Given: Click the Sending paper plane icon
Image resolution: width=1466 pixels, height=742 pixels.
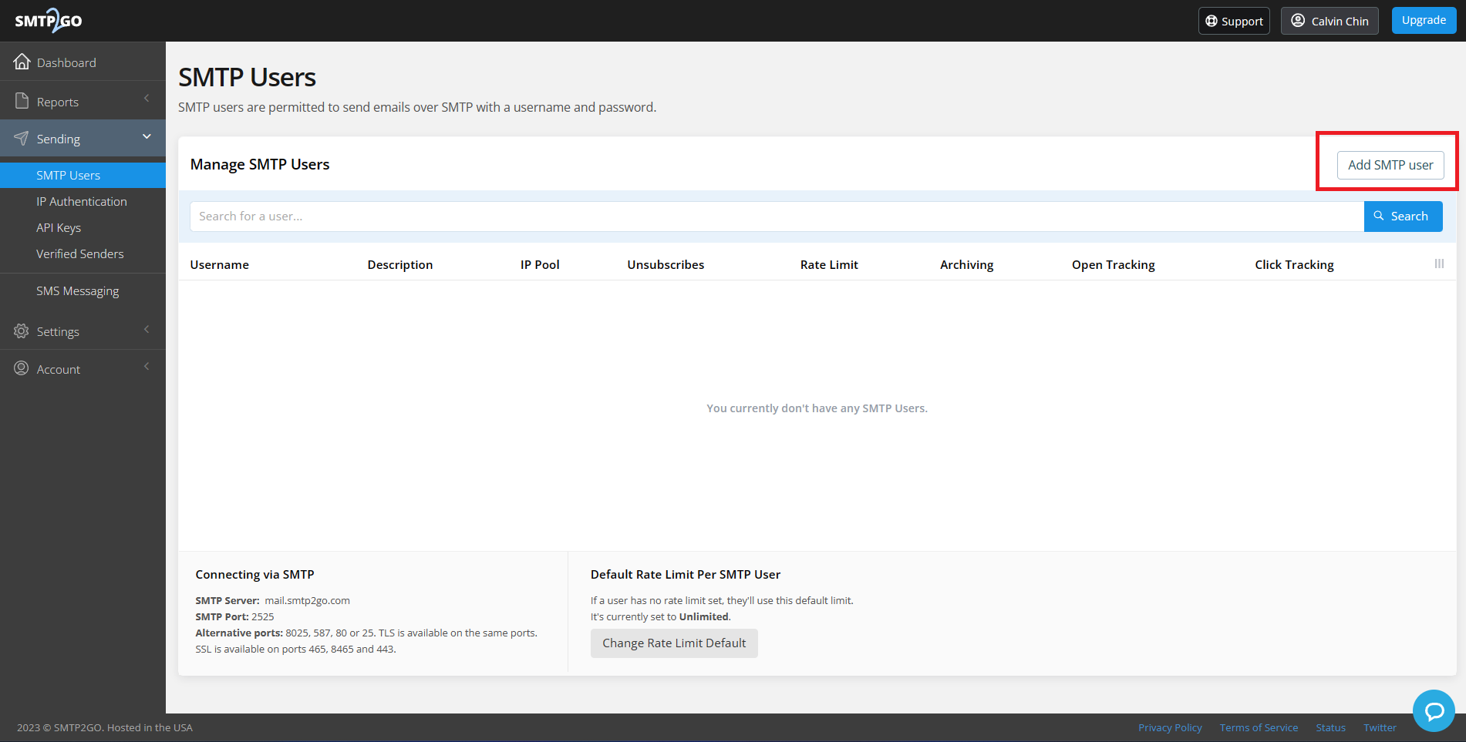Looking at the screenshot, I should point(22,139).
